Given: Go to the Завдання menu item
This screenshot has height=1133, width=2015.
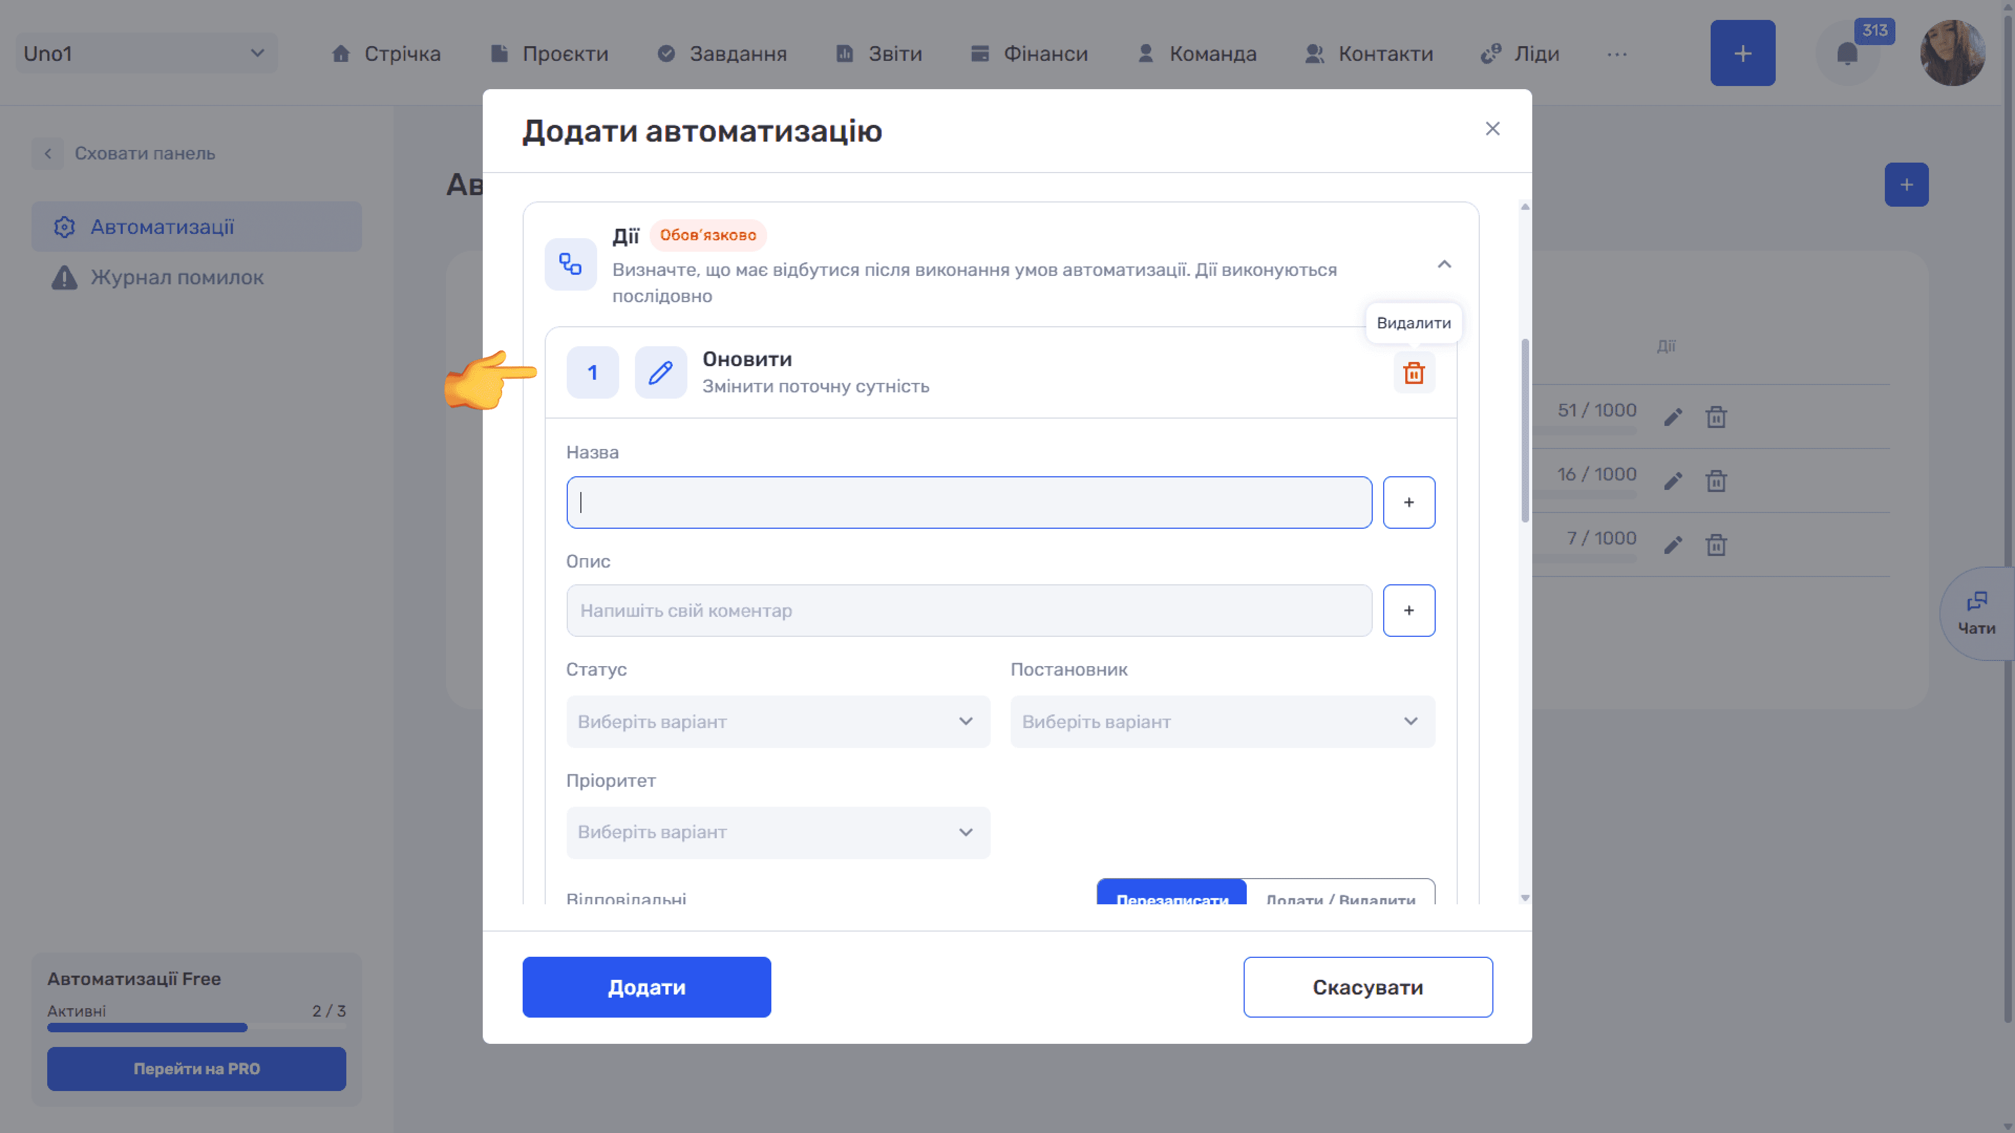Looking at the screenshot, I should 722,54.
